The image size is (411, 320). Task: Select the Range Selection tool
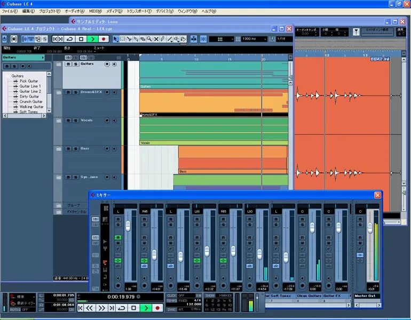point(122,39)
